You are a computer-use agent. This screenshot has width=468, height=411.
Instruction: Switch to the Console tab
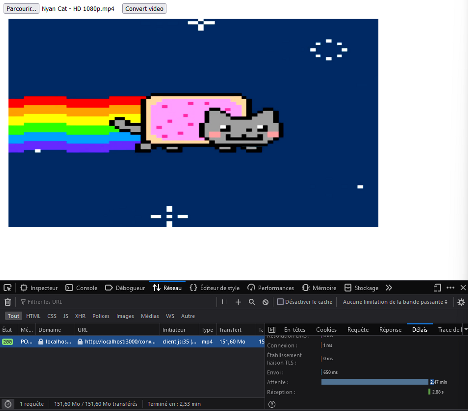point(81,288)
